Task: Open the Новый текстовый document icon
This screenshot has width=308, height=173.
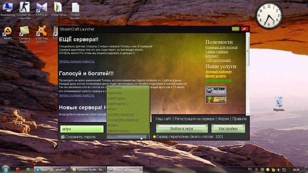Action: pos(76,11)
